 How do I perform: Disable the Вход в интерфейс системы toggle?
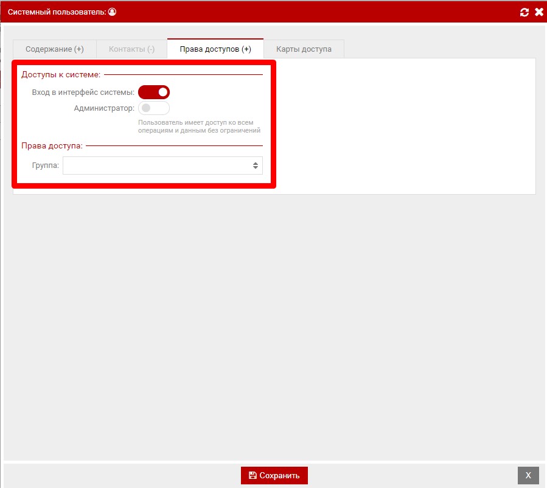pyautogui.click(x=154, y=92)
